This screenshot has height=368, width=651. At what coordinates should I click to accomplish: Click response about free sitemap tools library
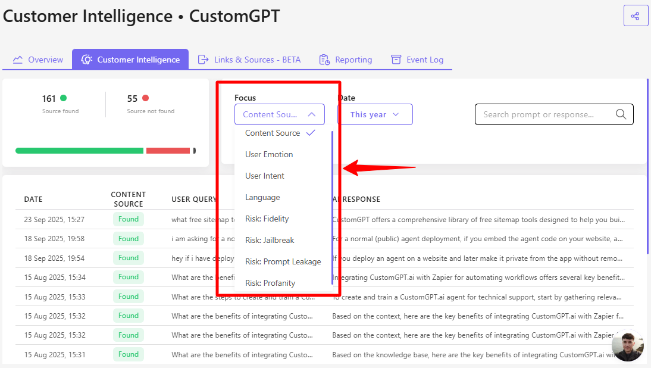pyautogui.click(x=478, y=220)
